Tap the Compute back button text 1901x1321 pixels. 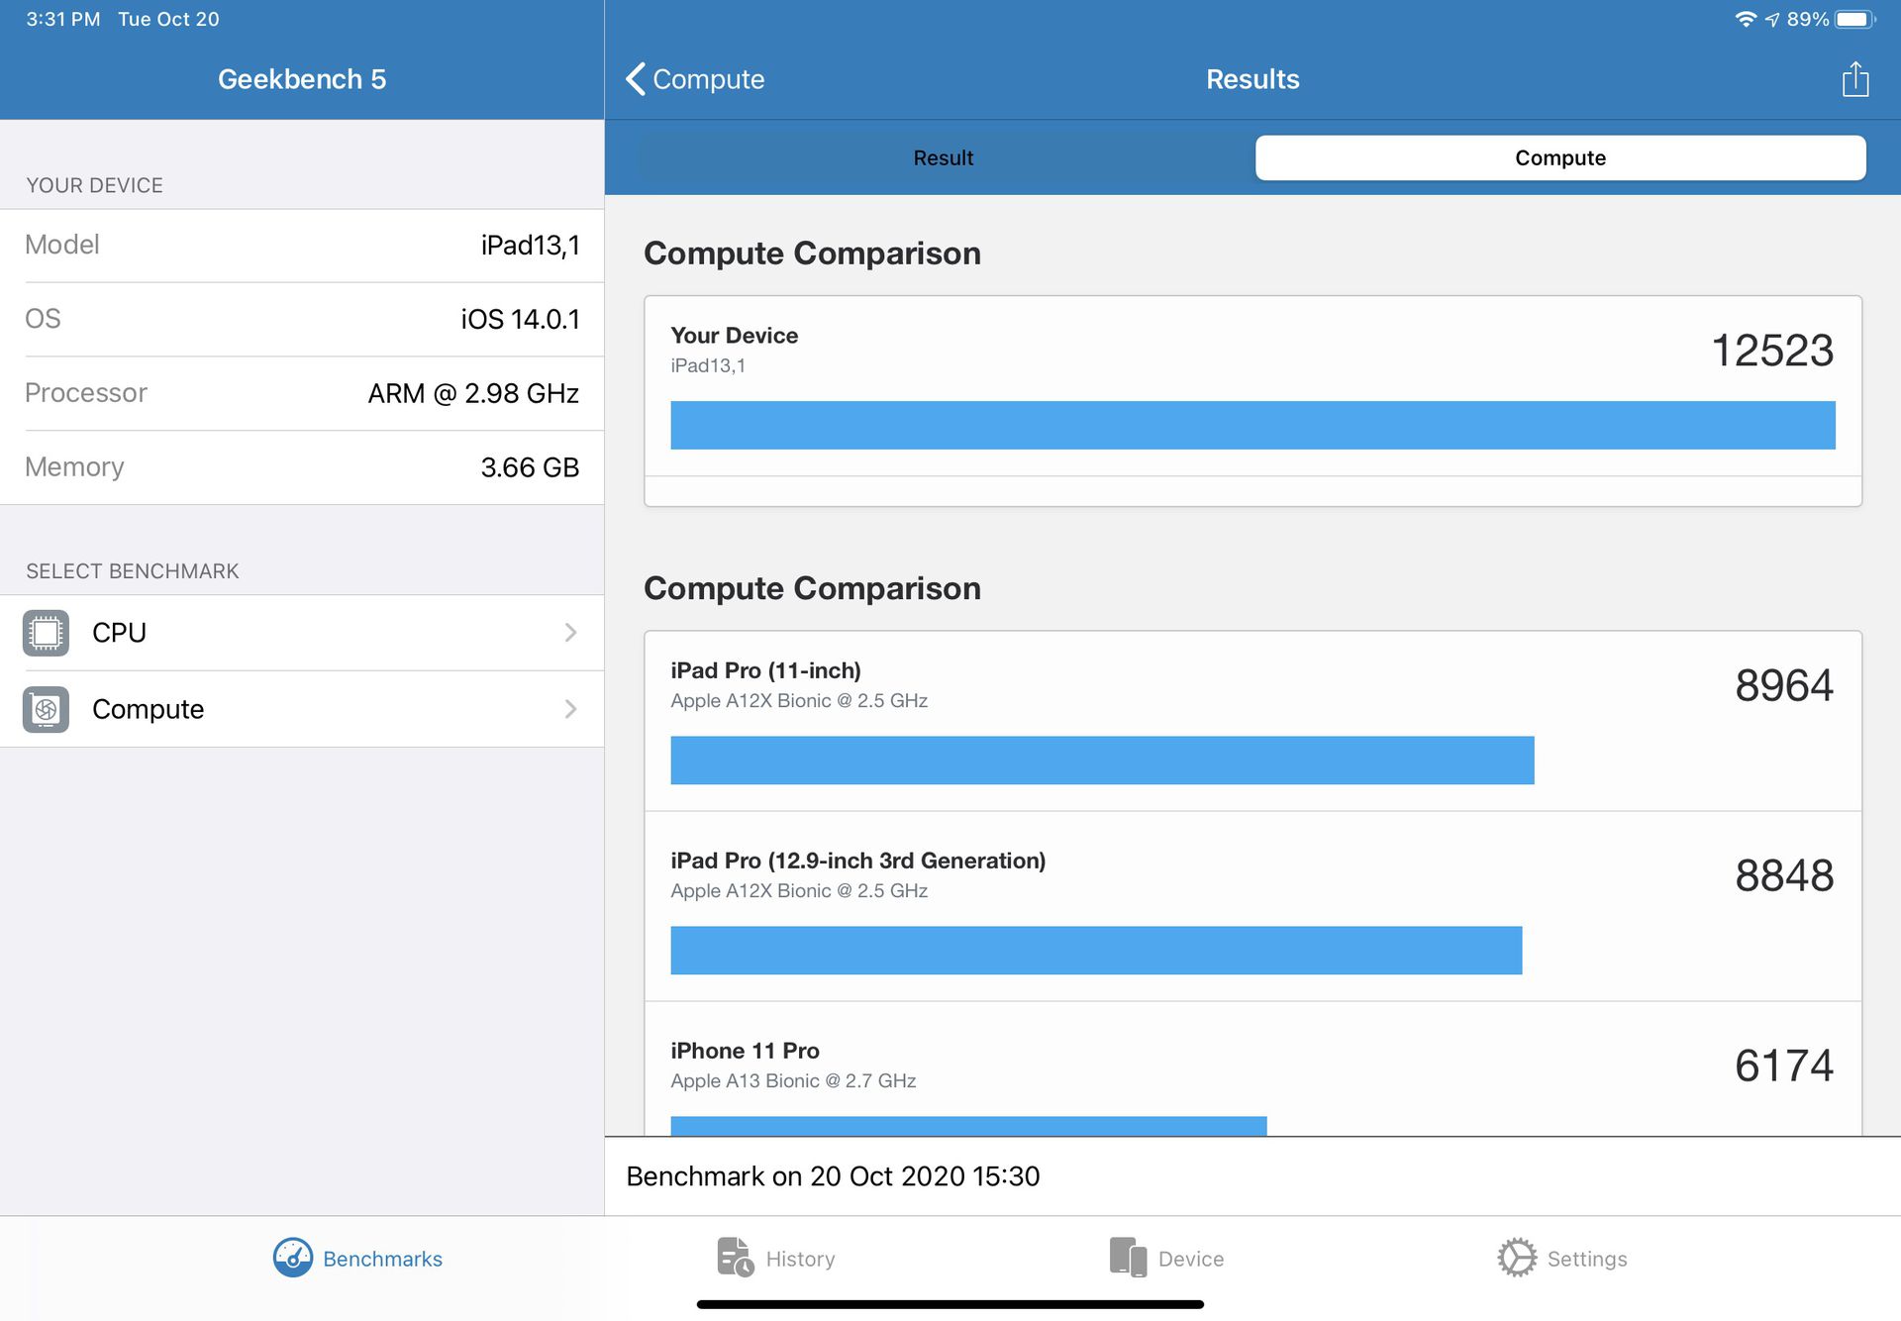[x=708, y=79]
